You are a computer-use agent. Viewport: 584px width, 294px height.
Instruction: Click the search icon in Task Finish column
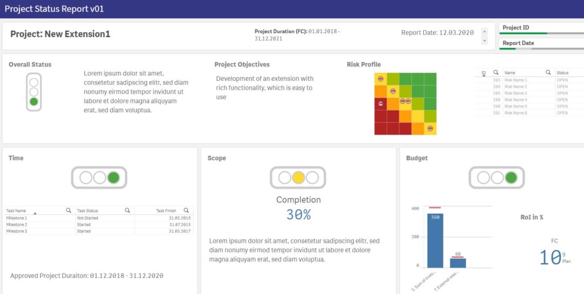(187, 210)
